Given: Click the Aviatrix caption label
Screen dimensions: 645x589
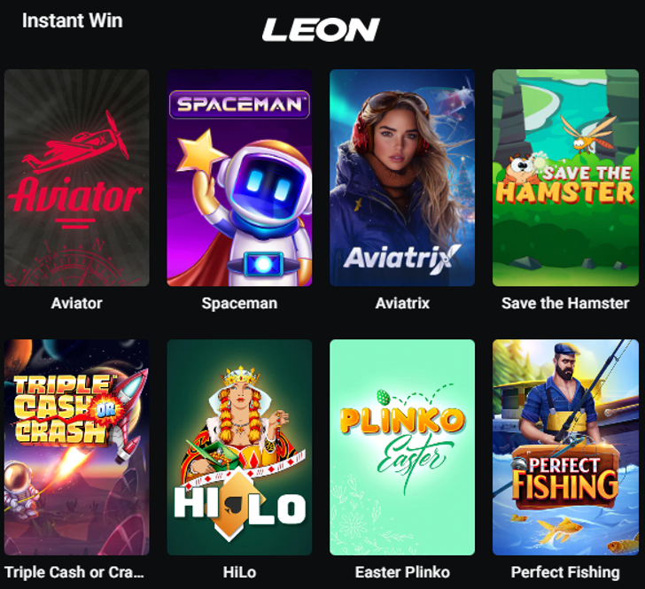Looking at the screenshot, I should click(x=402, y=303).
